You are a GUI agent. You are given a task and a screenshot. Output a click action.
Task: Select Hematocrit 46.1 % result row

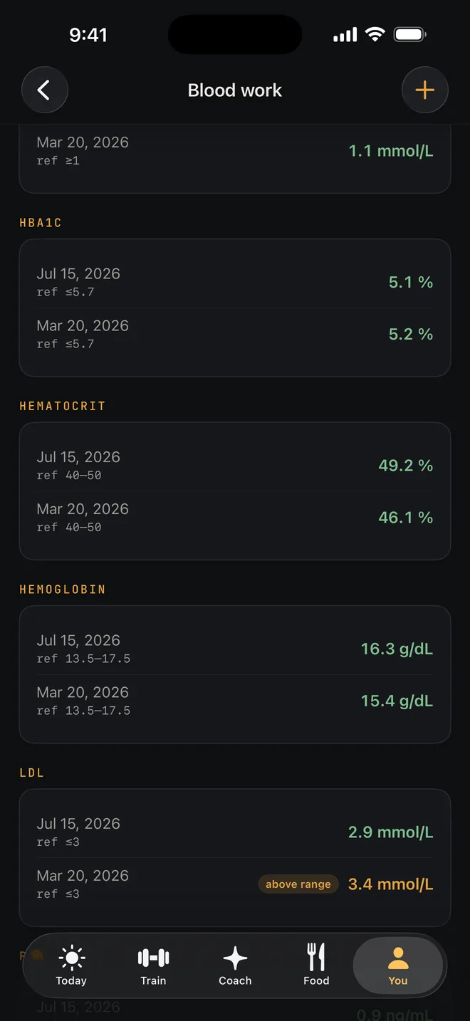(235, 517)
